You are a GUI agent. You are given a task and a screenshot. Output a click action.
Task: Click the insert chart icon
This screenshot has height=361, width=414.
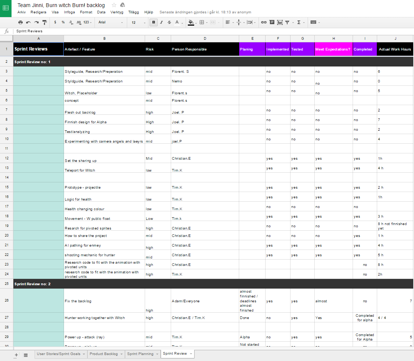point(280,22)
